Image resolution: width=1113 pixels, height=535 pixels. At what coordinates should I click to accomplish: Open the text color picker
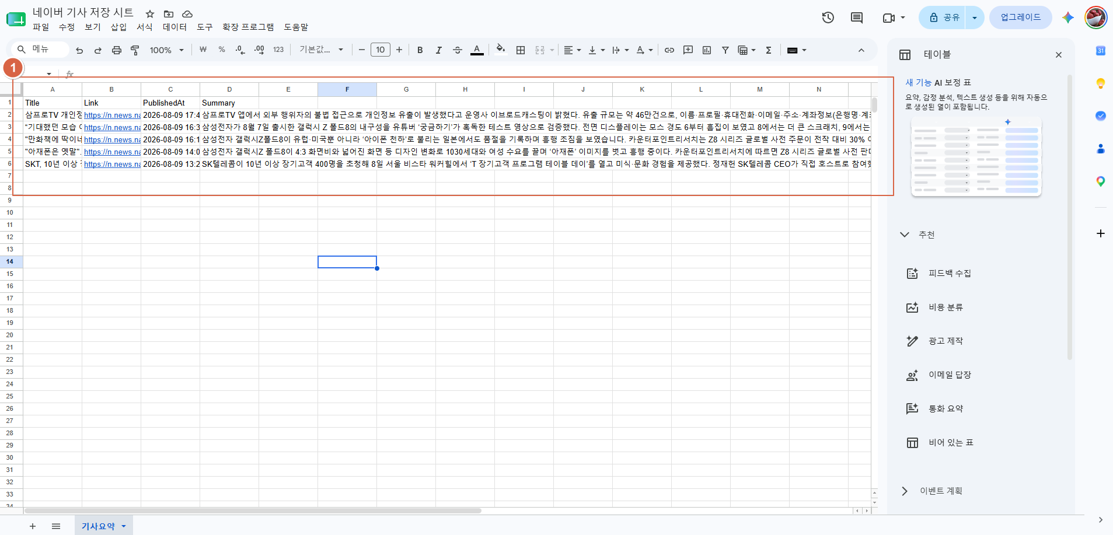click(477, 50)
